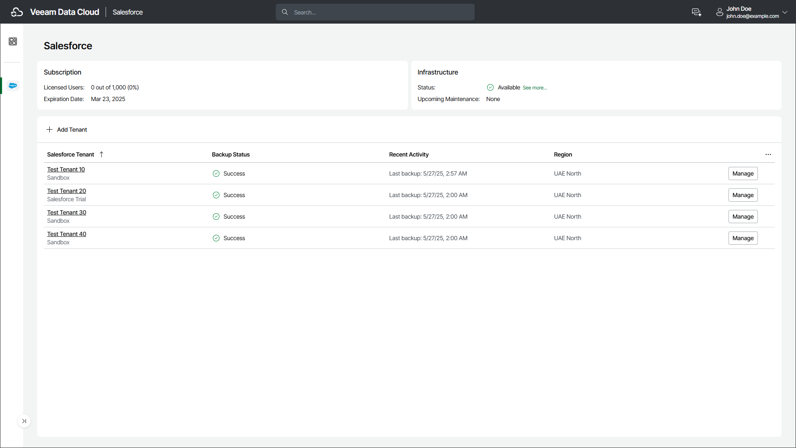Click UAE North region for Test Tenant 40

pos(567,238)
